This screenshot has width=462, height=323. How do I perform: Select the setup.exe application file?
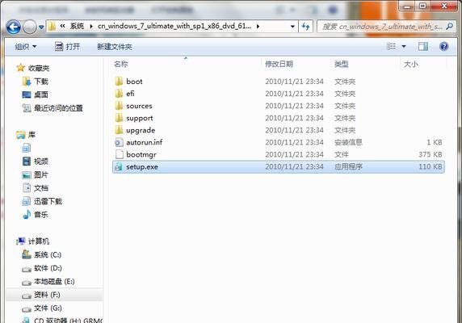(x=278, y=167)
